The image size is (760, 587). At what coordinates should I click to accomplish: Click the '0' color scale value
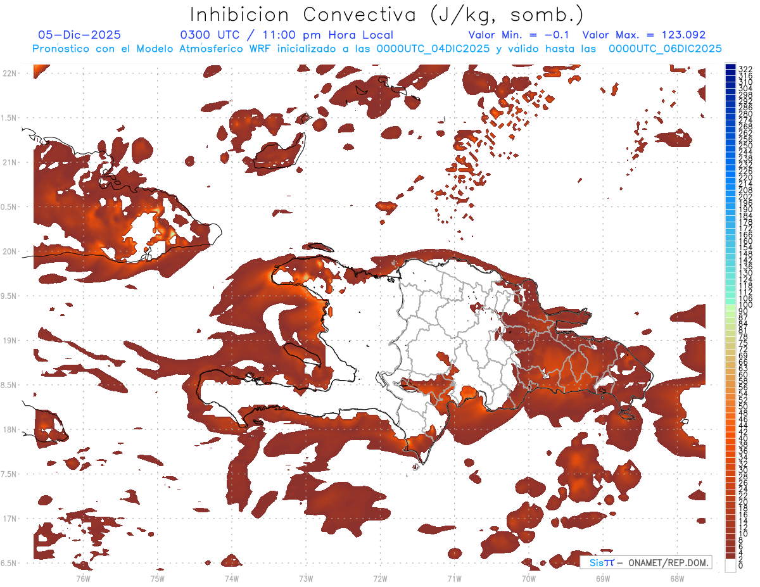(741, 565)
